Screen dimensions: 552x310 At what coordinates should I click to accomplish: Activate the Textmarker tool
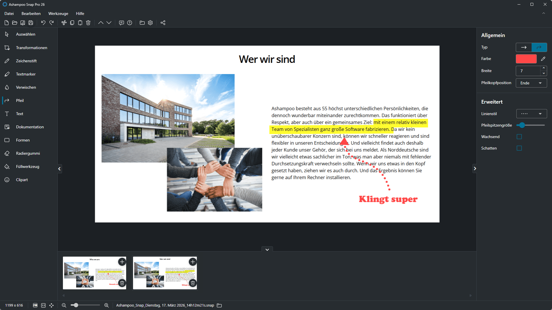coord(25,74)
